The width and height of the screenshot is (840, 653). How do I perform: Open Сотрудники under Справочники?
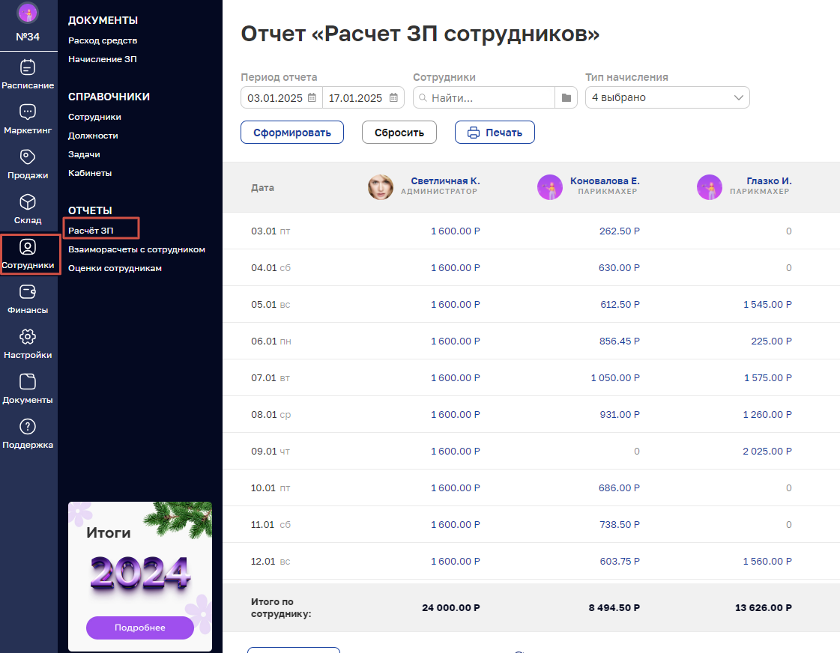click(x=94, y=118)
